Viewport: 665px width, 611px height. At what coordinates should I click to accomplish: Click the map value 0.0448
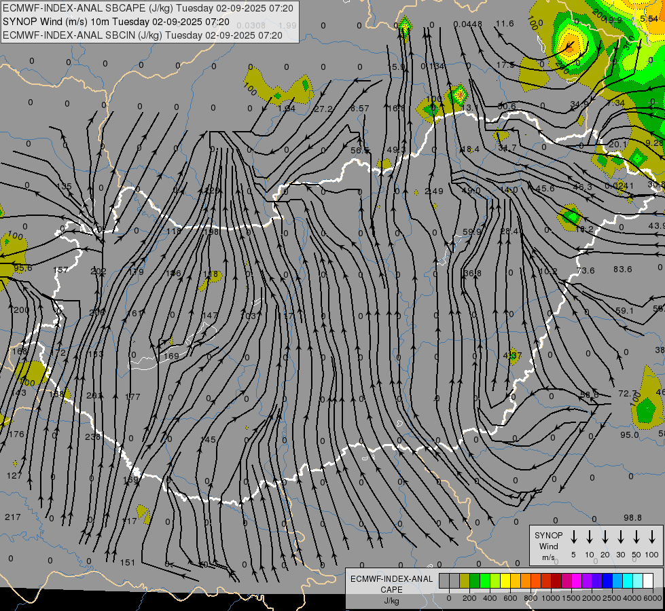(x=468, y=24)
